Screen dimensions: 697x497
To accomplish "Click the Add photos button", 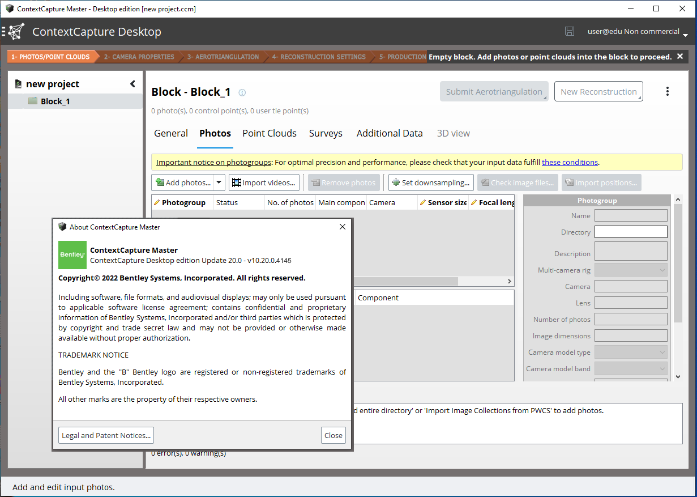I will point(183,182).
